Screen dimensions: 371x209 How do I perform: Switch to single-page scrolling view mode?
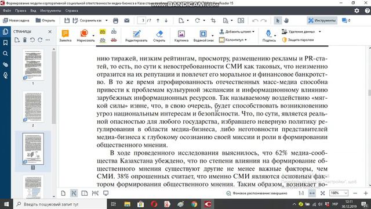tap(74, 193)
